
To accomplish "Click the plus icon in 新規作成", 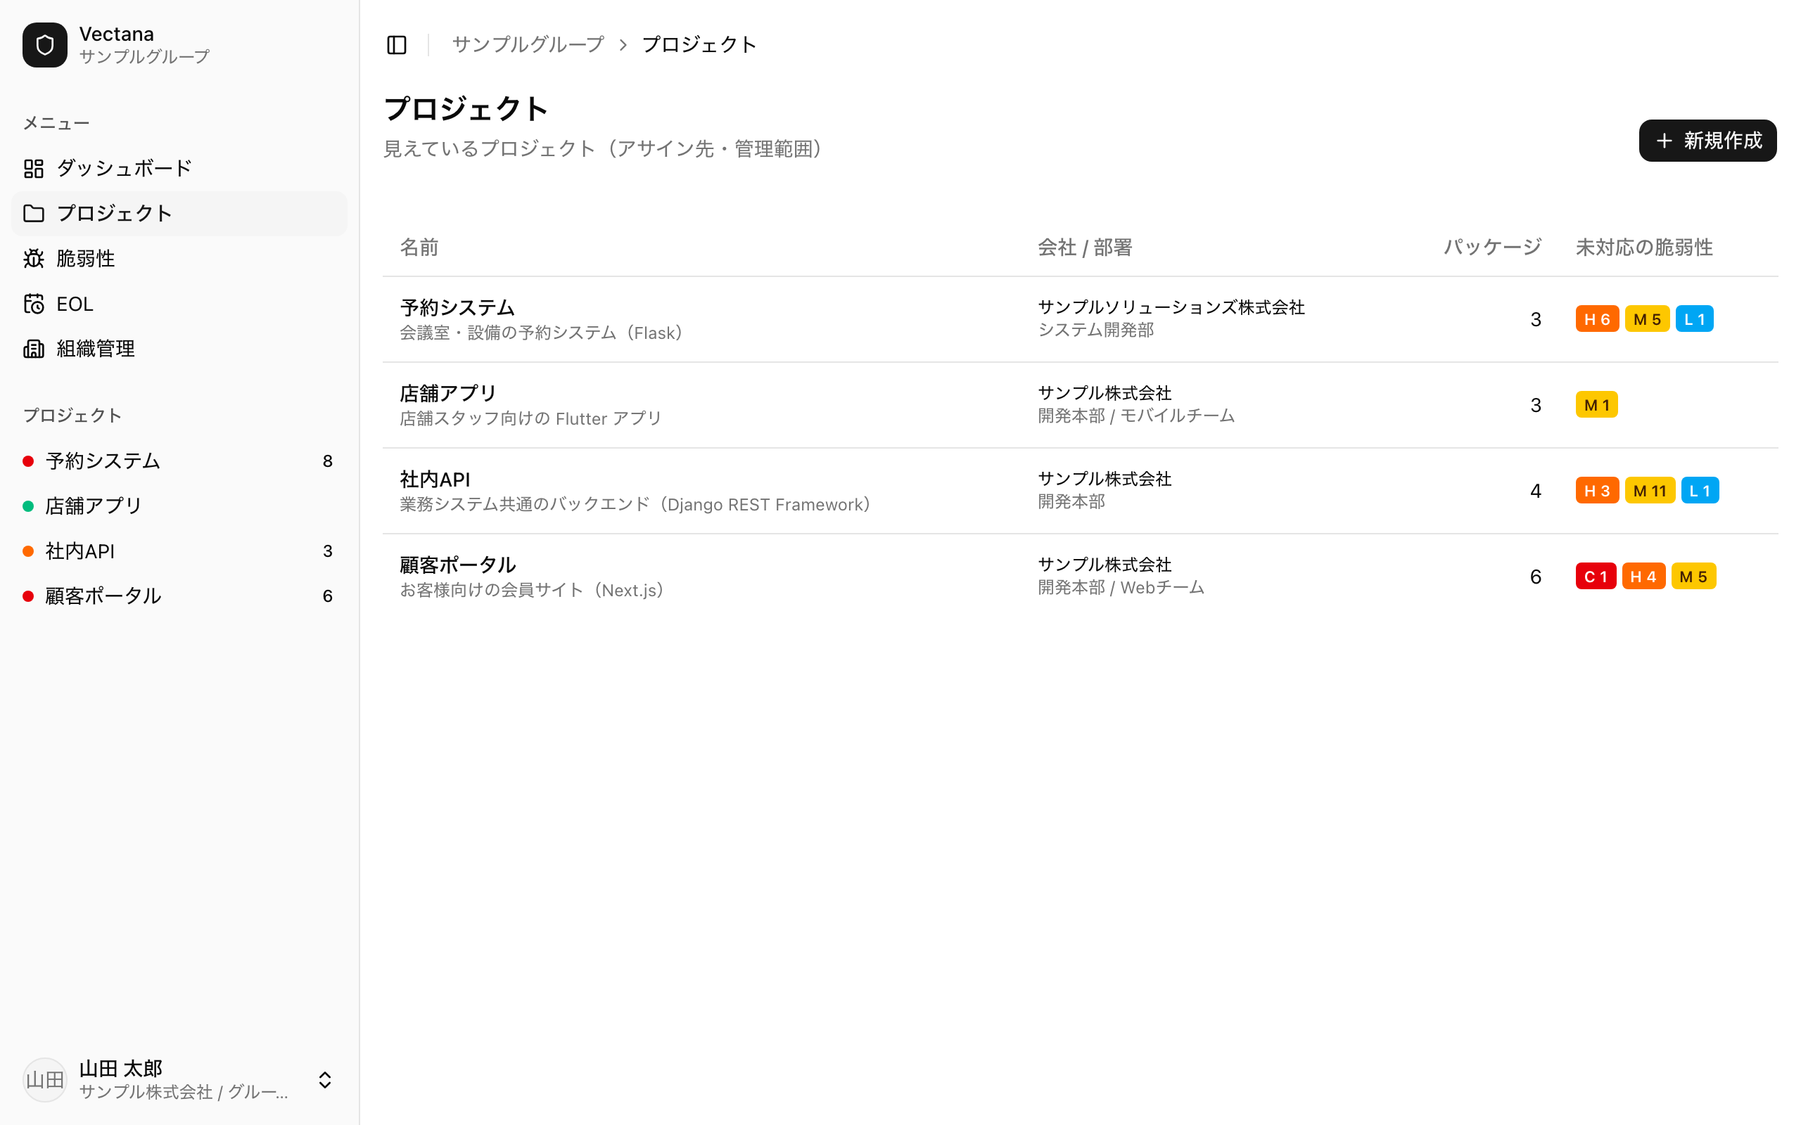I will [1664, 141].
